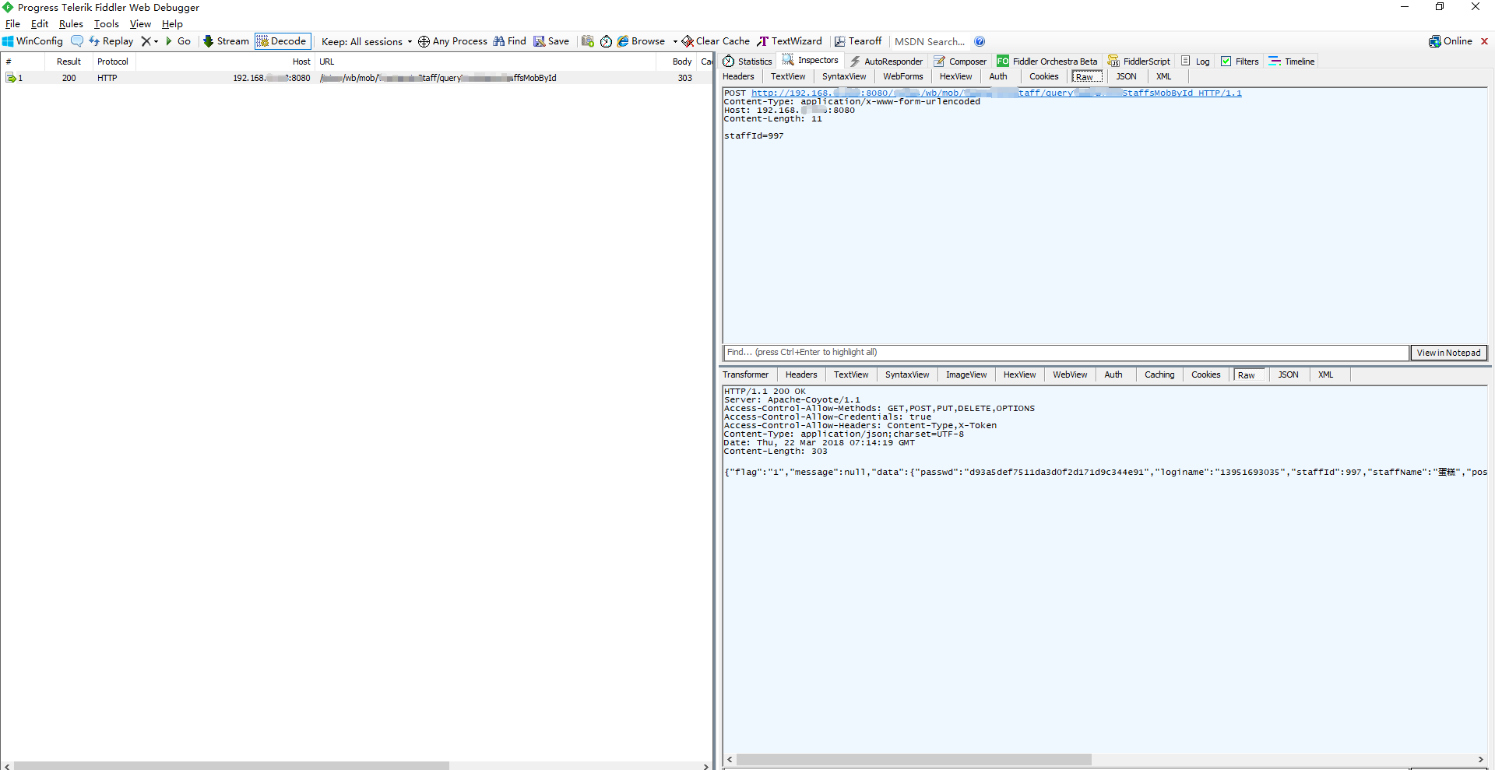Open the Remove sessions dropdown arrow
The height and width of the screenshot is (770, 1495).
[156, 41]
